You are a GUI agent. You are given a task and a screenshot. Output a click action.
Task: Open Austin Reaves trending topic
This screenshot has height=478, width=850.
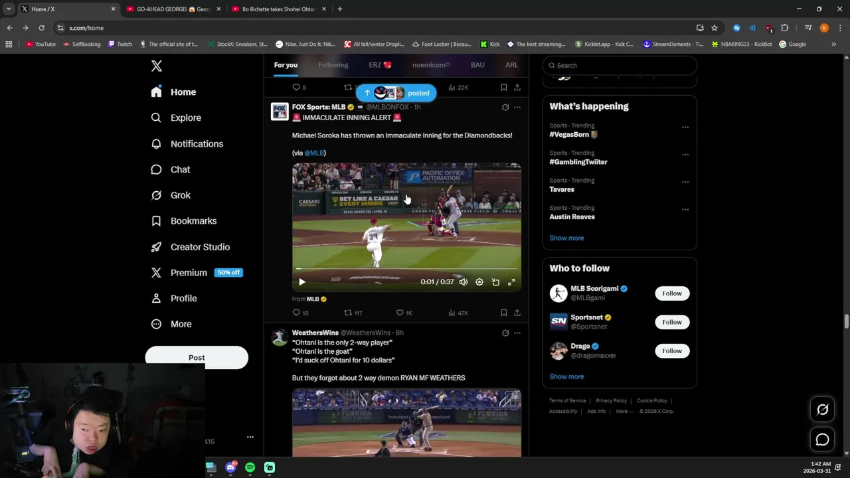tap(572, 216)
